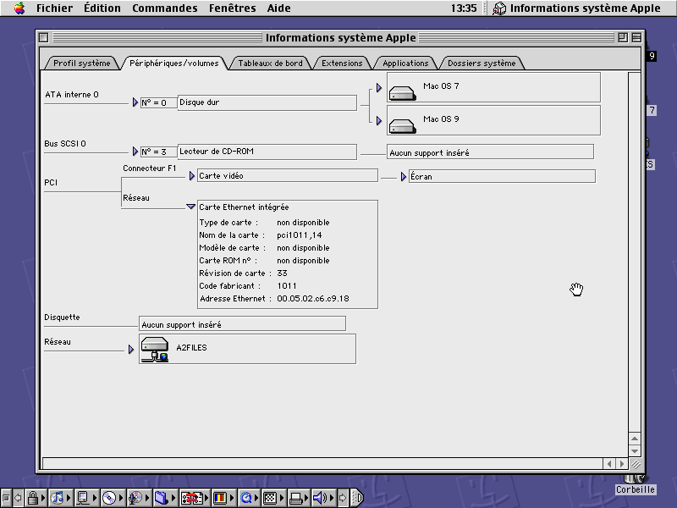Image resolution: width=677 pixels, height=508 pixels.
Task: Switch to the Applications tab
Action: tap(405, 63)
